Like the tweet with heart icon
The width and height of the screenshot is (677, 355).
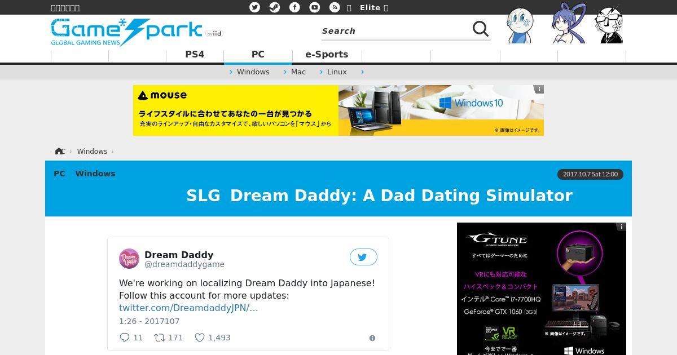click(200, 338)
